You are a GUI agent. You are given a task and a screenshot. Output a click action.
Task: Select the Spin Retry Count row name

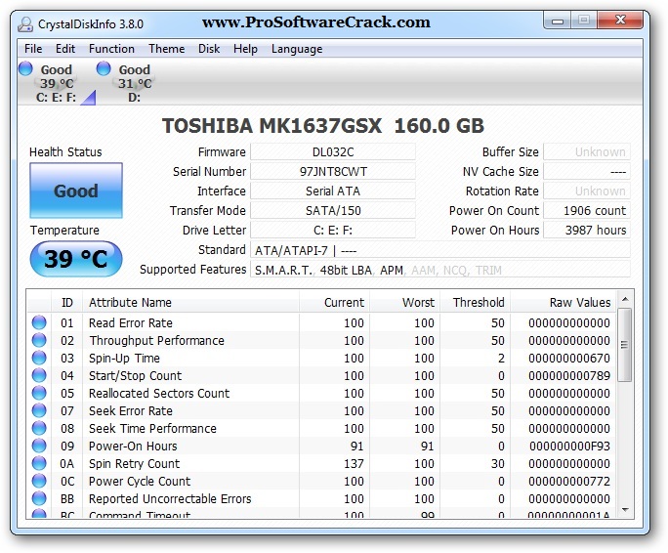coord(134,463)
